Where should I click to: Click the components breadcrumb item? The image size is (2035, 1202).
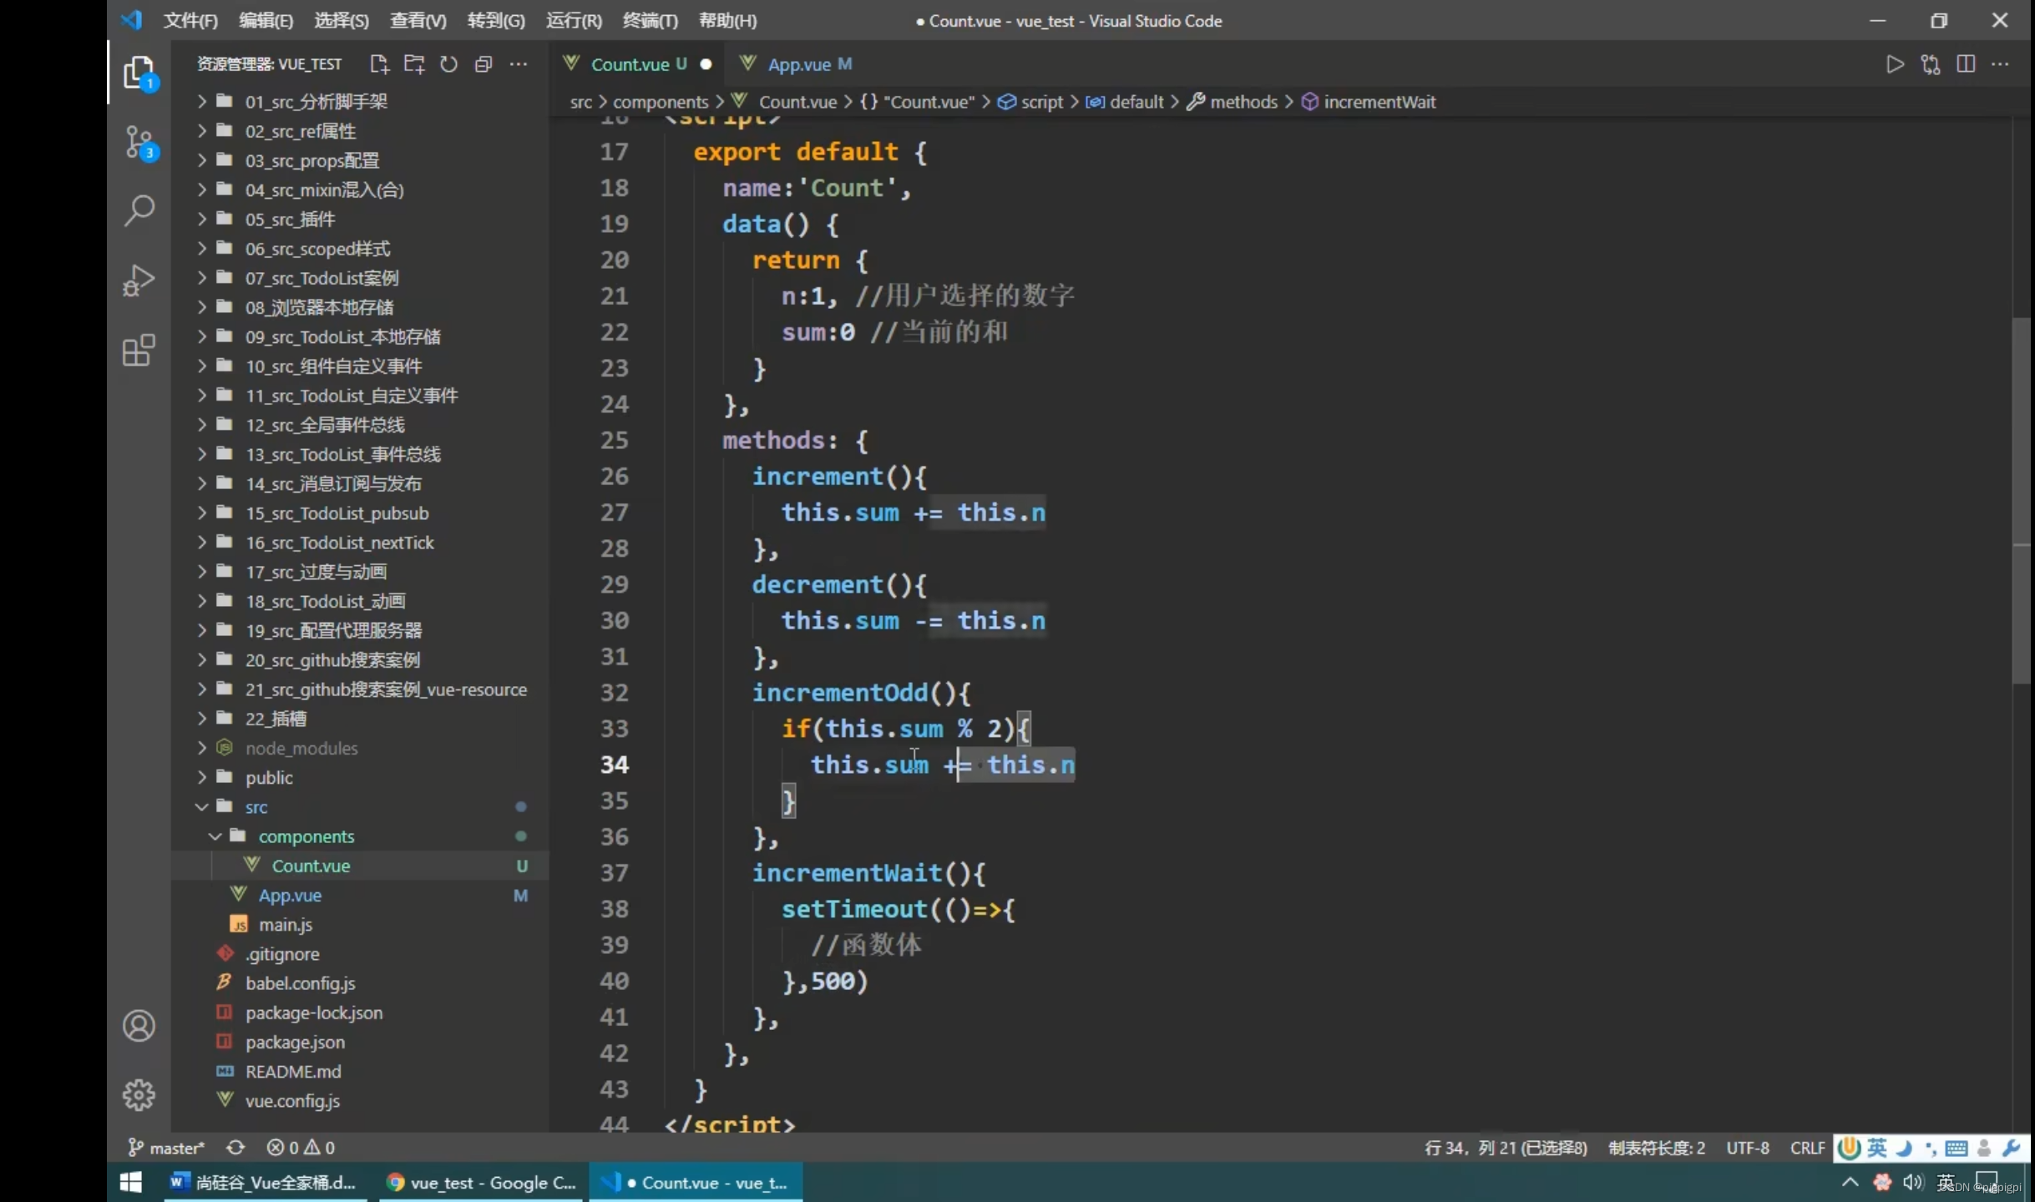(661, 102)
